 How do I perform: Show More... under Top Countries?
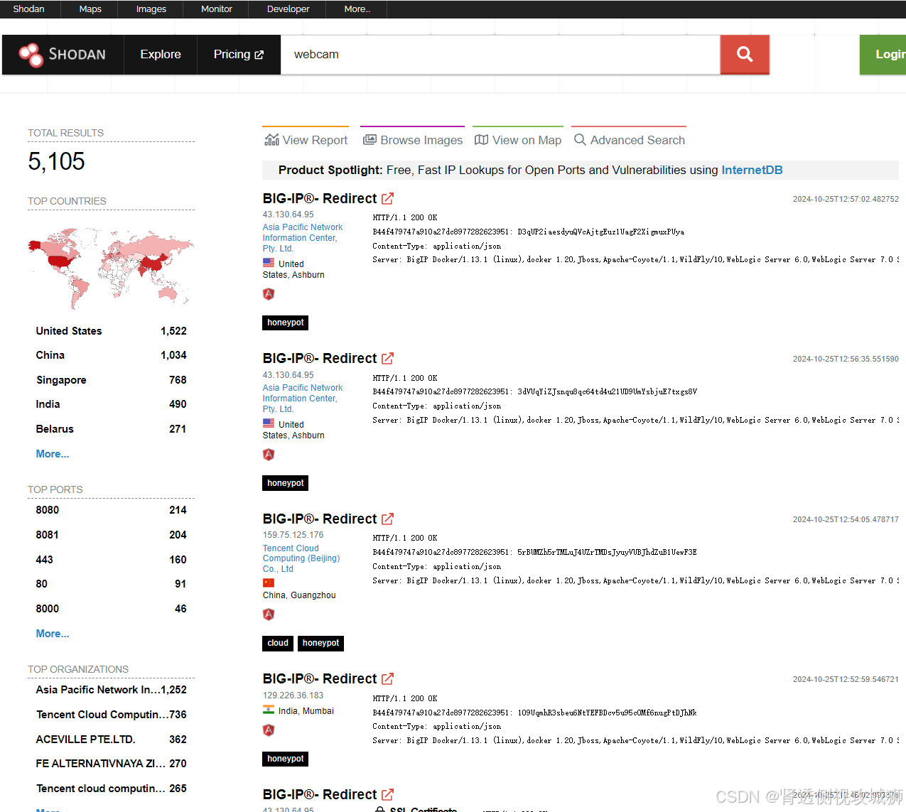[53, 454]
